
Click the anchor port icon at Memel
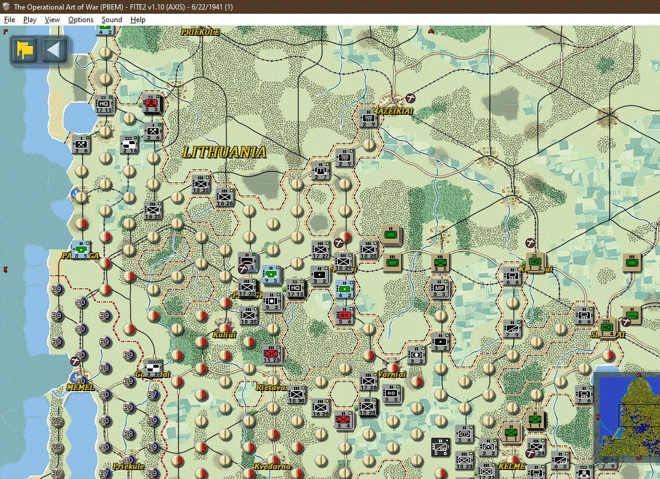point(76,377)
